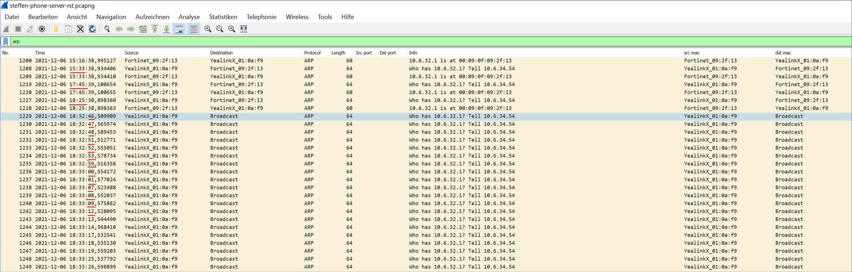Toggle auto-scroll during live capture

pyautogui.click(x=179, y=29)
